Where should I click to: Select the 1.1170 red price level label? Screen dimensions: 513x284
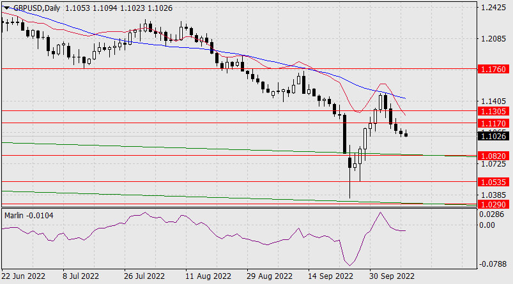(493, 124)
